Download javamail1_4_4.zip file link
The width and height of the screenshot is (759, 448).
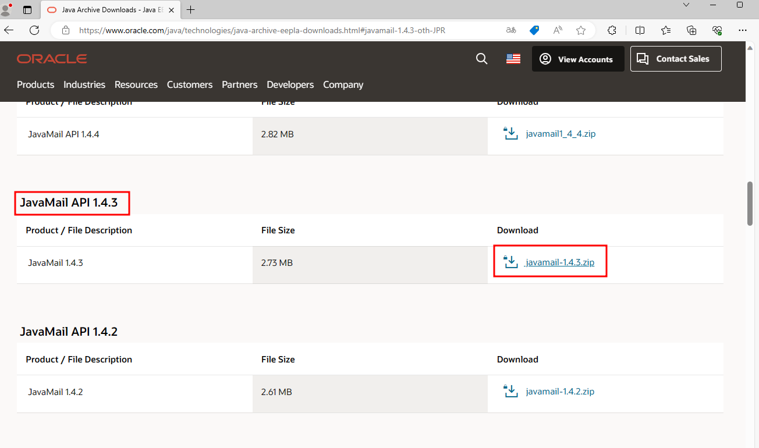tap(561, 134)
